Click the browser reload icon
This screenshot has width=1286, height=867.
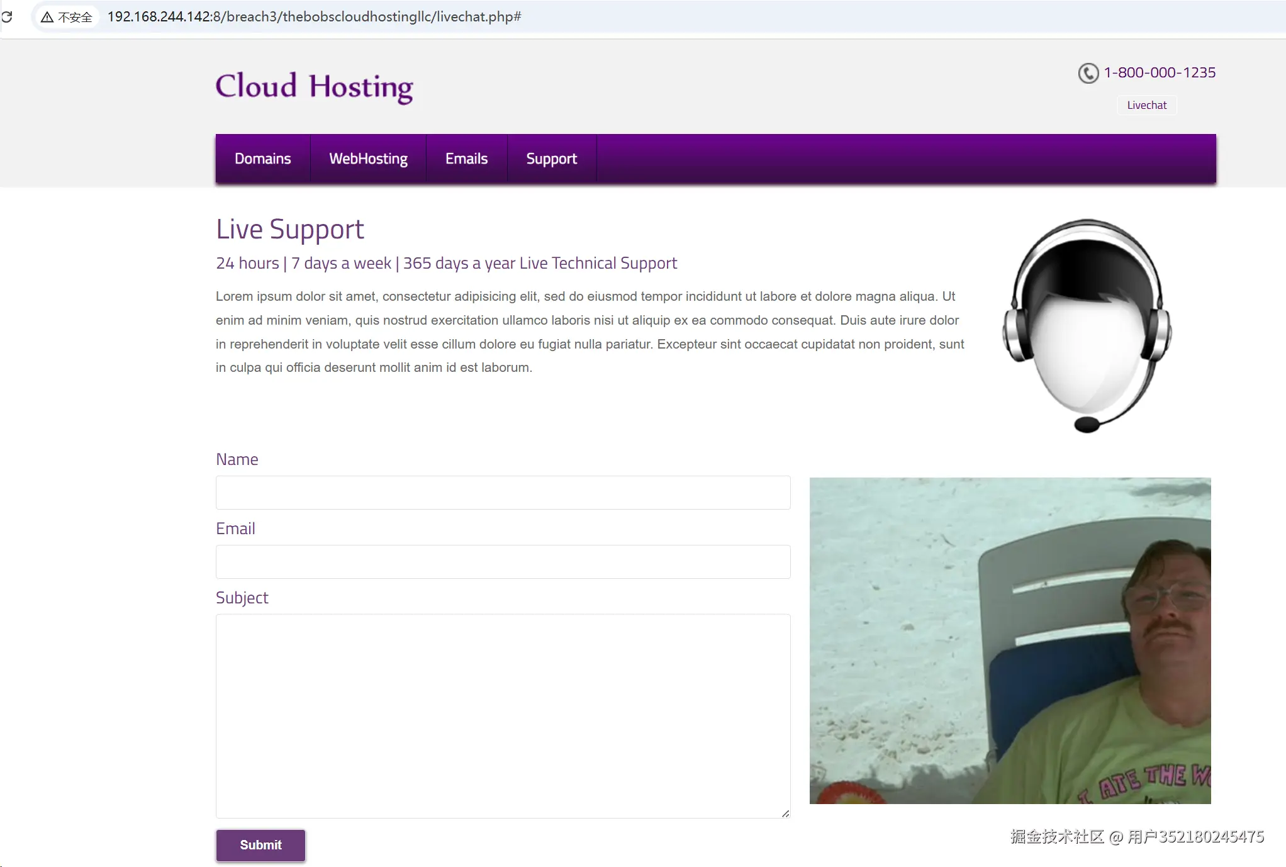[x=7, y=17]
